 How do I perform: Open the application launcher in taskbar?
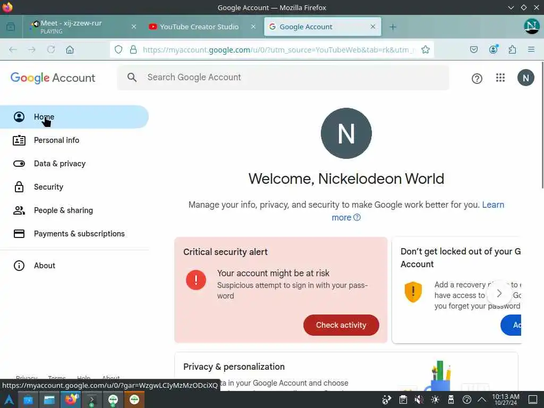8,399
